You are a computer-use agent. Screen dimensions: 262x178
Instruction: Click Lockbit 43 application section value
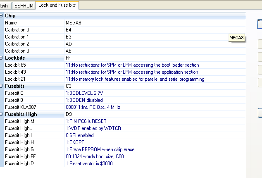pyautogui.click(x=132, y=72)
